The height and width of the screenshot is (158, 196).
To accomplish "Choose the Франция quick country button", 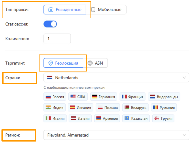I will coord(133,97).
